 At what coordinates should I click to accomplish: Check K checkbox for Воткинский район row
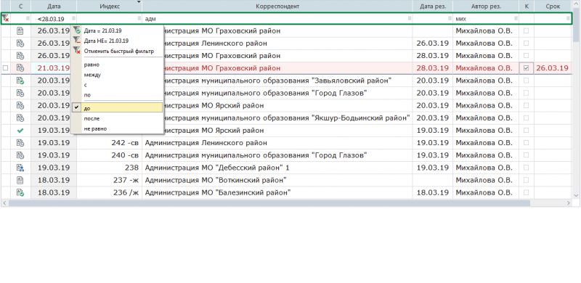[x=526, y=181]
